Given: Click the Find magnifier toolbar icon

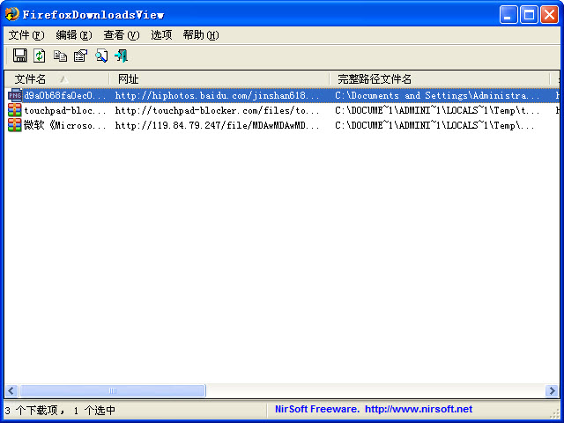Looking at the screenshot, I should click(101, 56).
